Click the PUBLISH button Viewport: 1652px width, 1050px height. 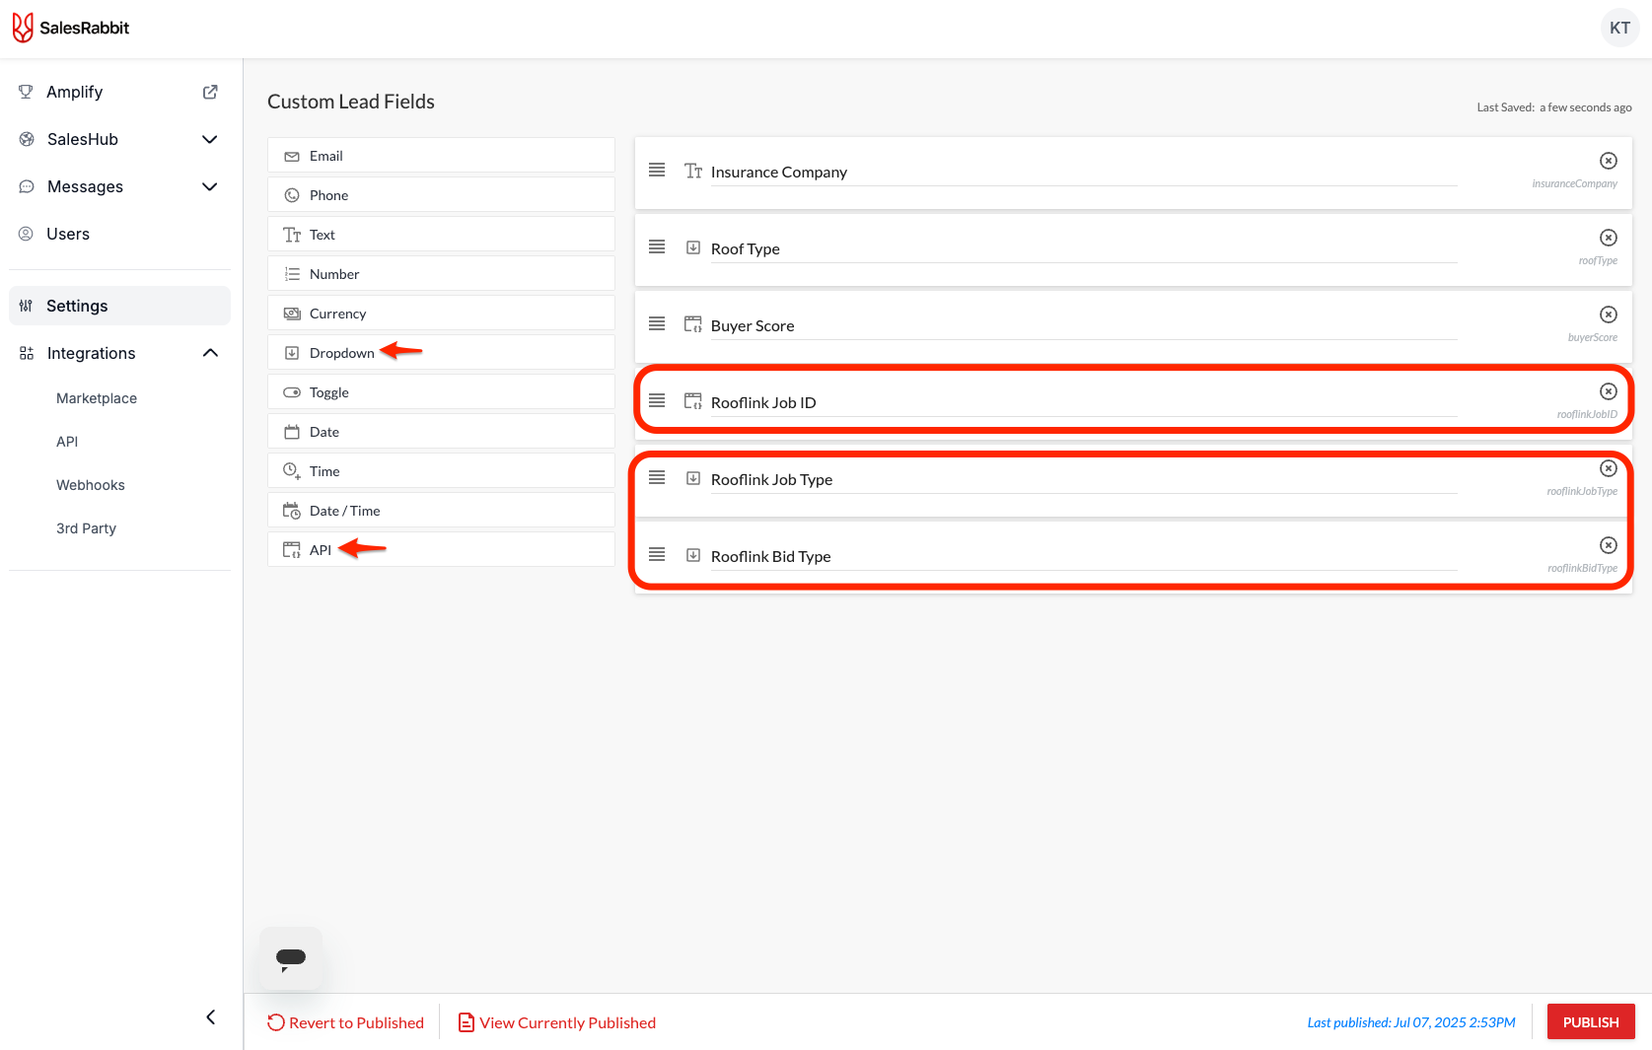click(1591, 1021)
